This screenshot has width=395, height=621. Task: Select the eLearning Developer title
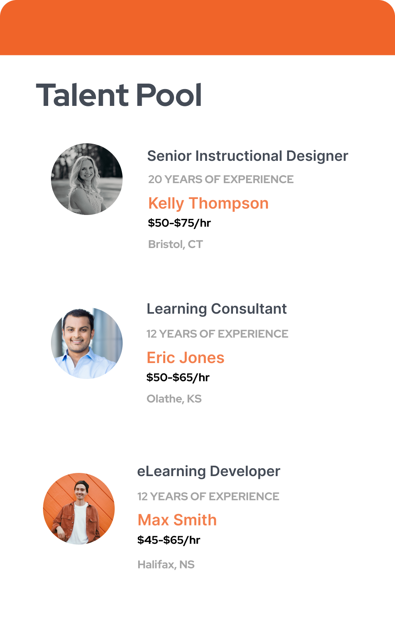point(209,471)
